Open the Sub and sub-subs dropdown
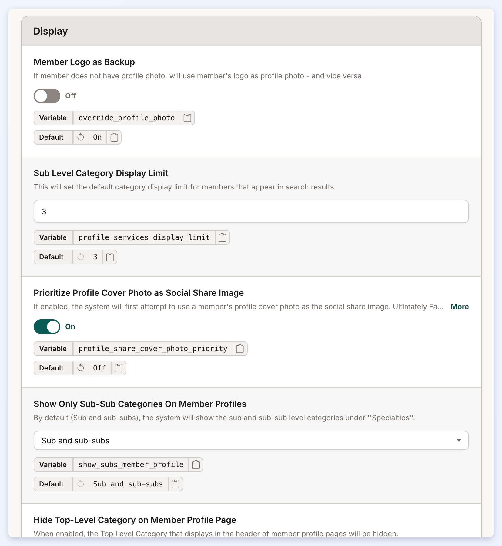The width and height of the screenshot is (502, 546). (251, 440)
